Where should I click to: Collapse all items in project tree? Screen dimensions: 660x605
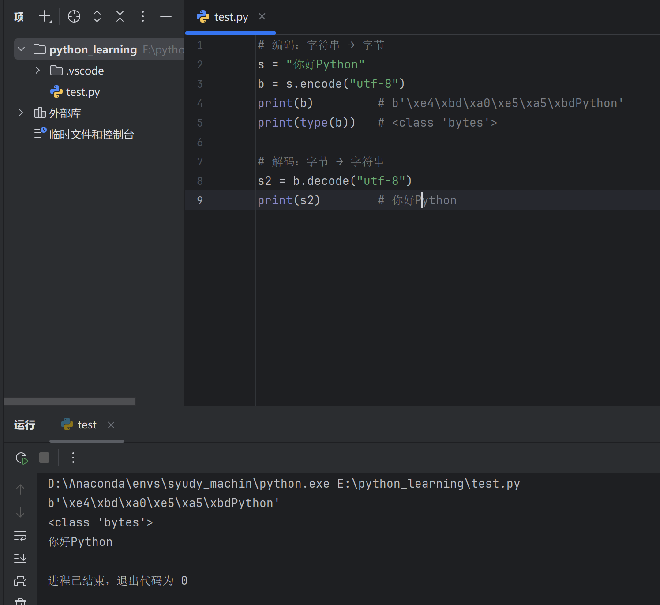120,17
